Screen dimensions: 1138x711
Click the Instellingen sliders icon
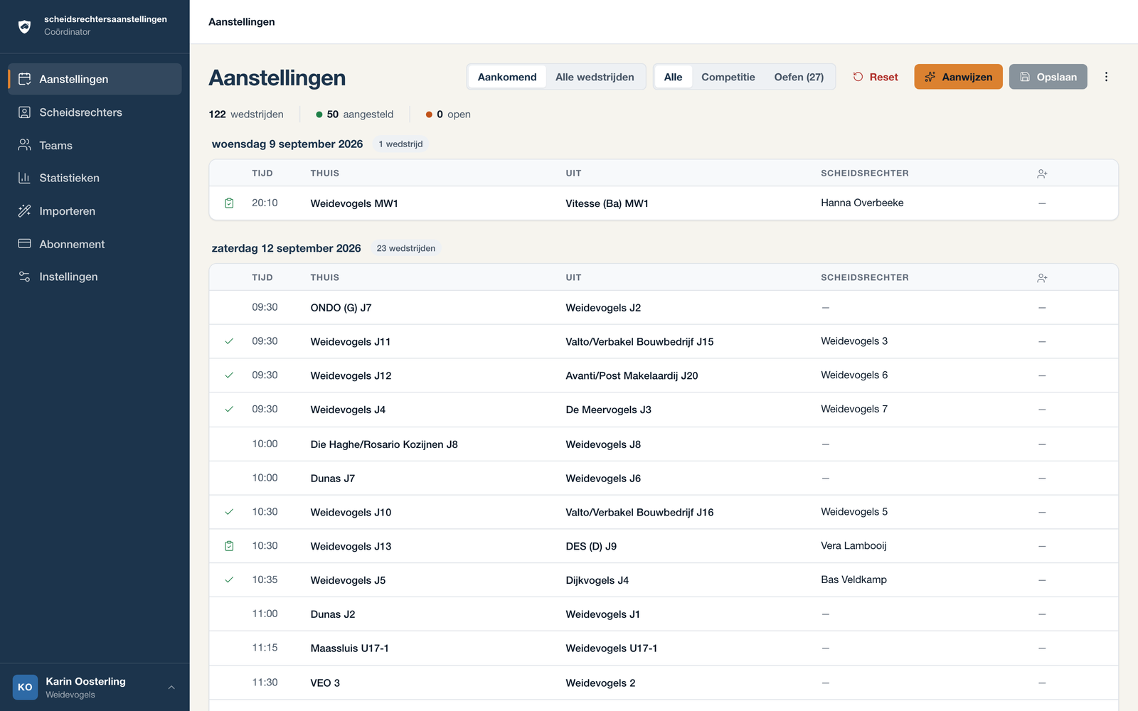coord(24,277)
